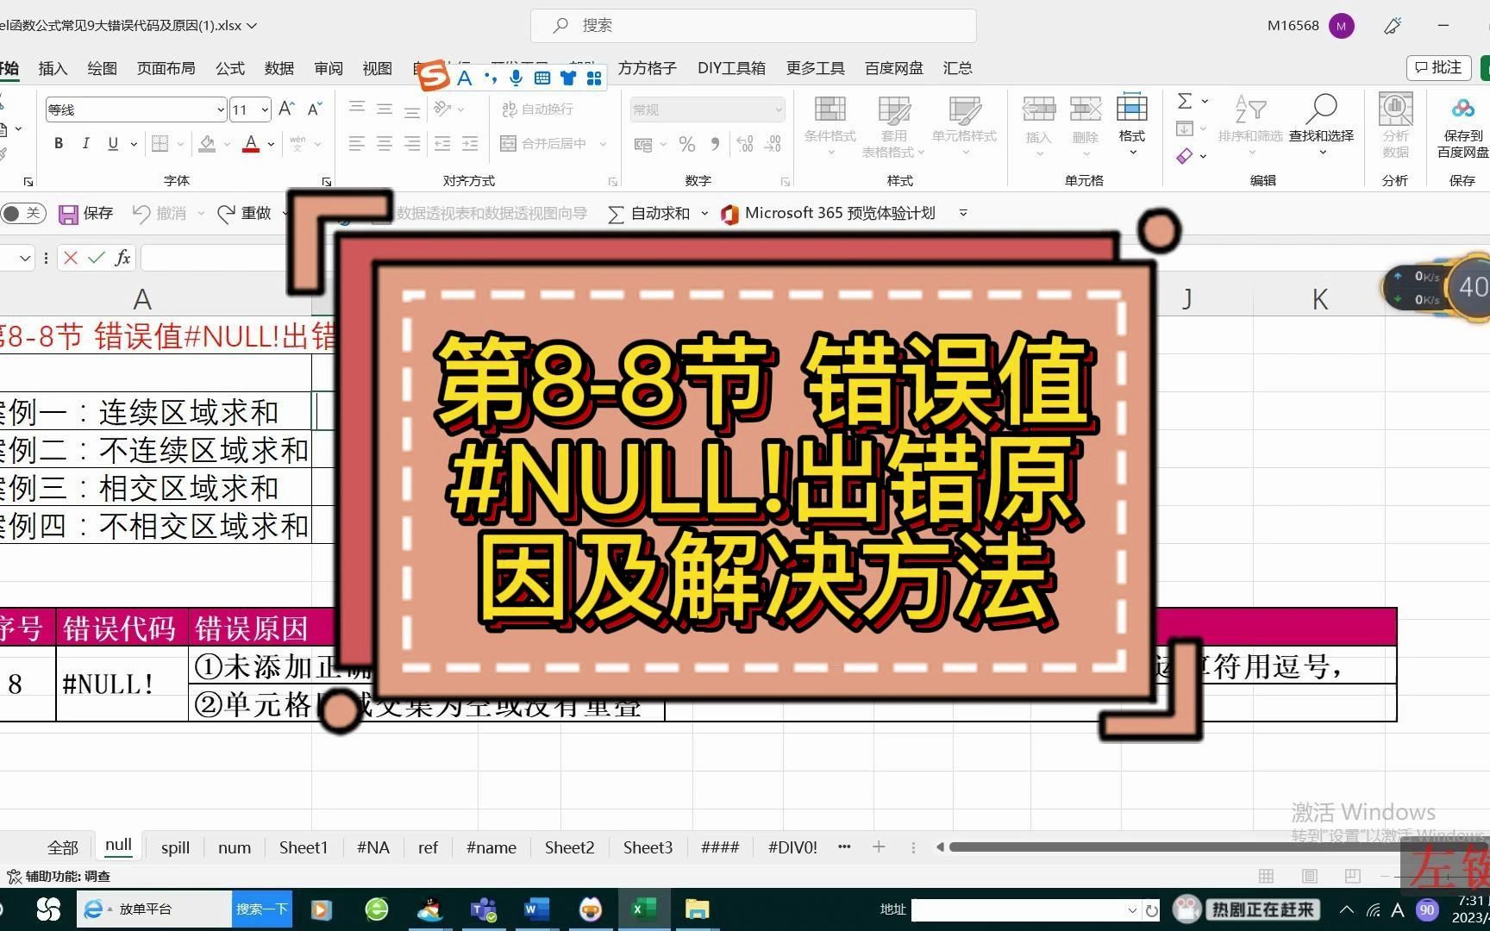Viewport: 1490px width, 931px height.
Task: Click the fill color bucket icon
Action: click(207, 143)
